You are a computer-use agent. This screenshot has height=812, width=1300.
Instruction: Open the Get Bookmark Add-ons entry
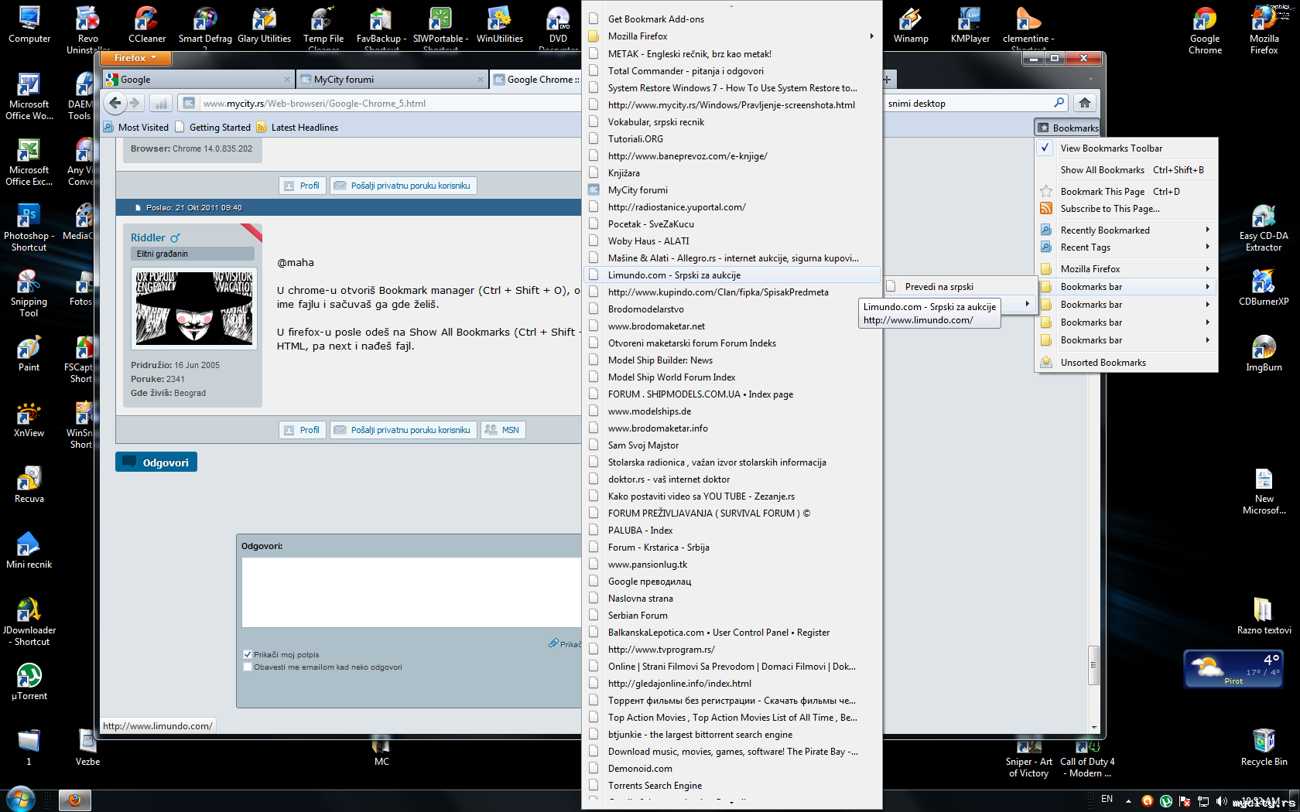pos(731,19)
